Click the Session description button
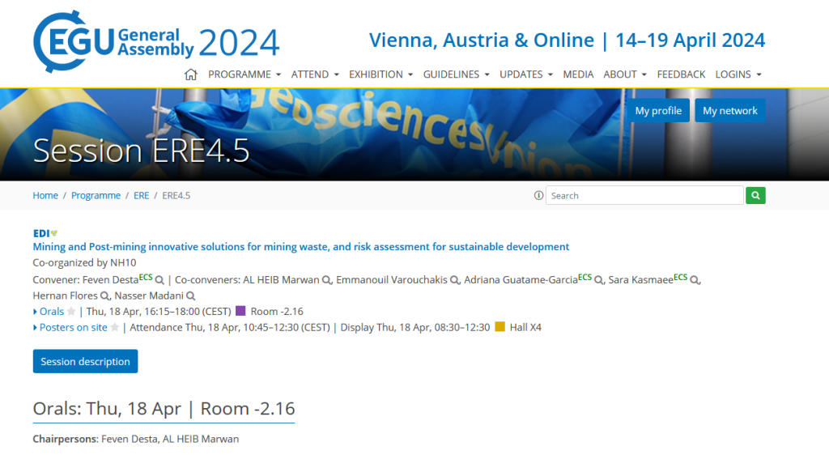The image size is (829, 455). [85, 362]
